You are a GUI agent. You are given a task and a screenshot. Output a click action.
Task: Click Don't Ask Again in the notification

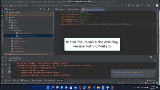pos(138,75)
